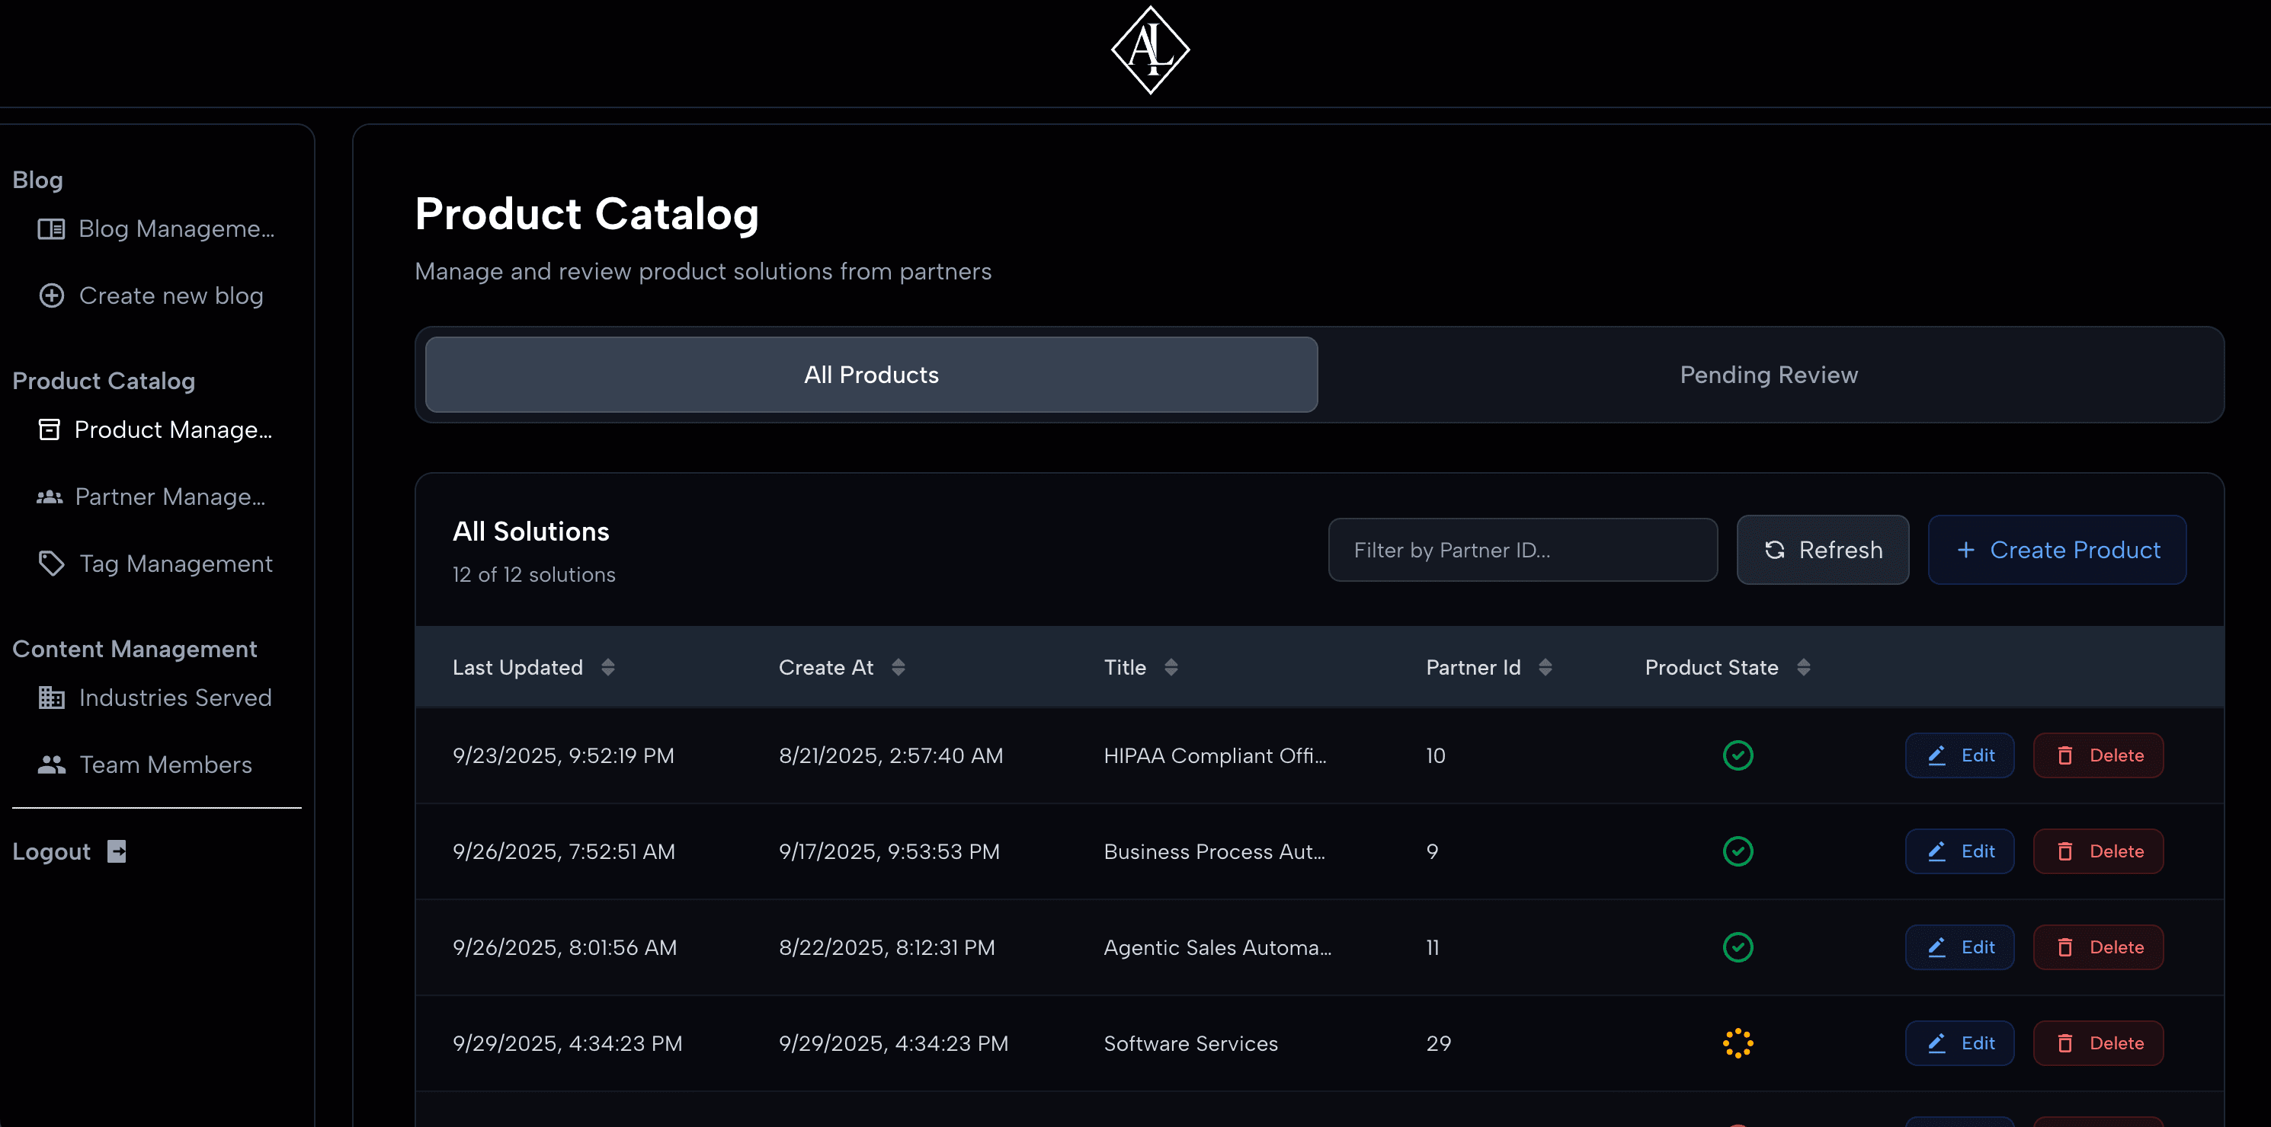The image size is (2271, 1127).
Task: Select the All Products tab
Action: [870, 375]
